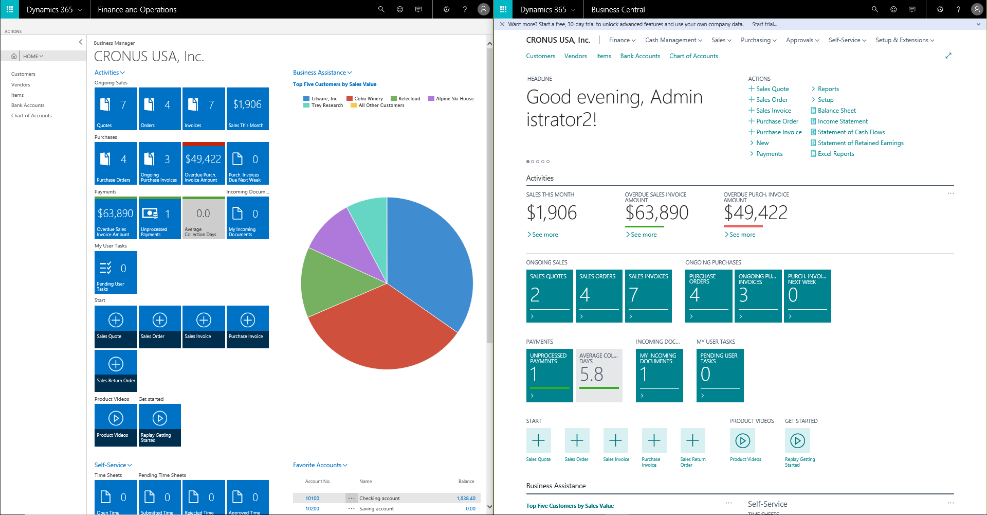Click search icon in Business Central header

tap(874, 9)
